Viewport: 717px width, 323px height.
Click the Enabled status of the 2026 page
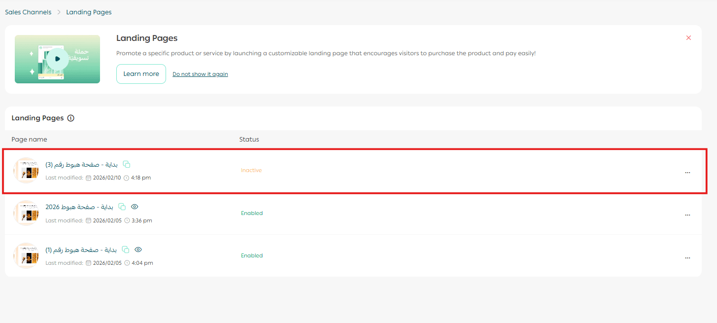tap(252, 213)
